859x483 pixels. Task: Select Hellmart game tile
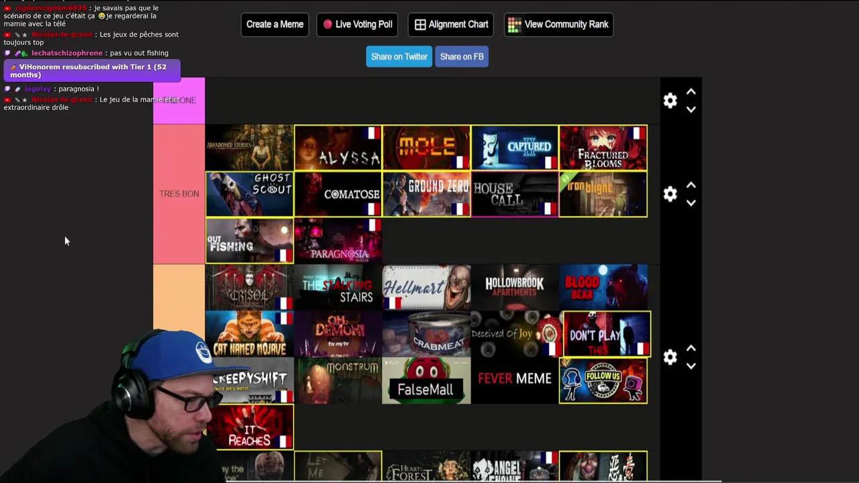tap(427, 287)
